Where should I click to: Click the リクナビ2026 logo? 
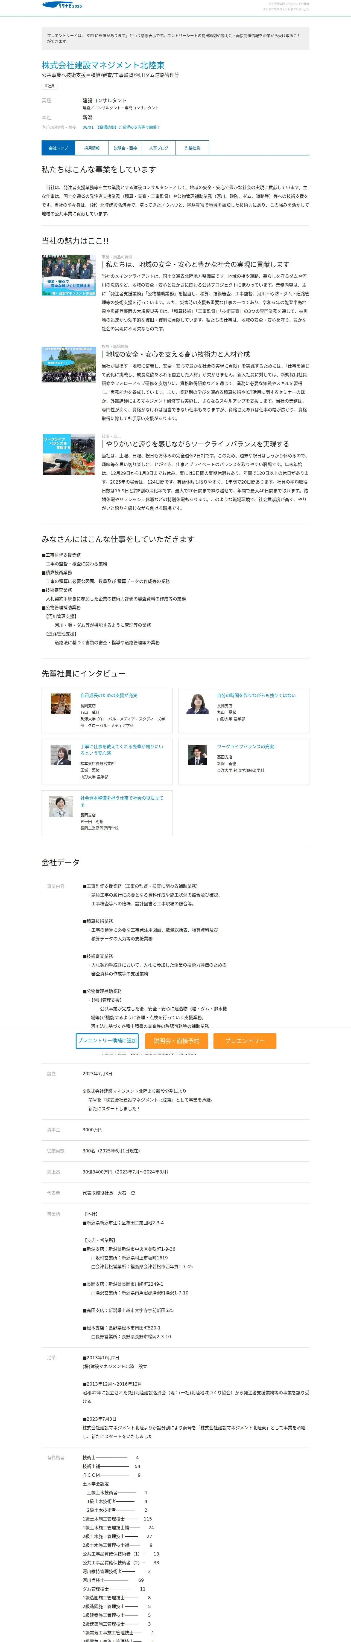coord(62,5)
